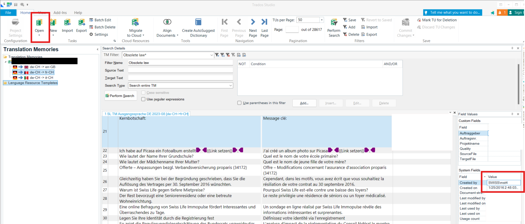
Task: Click the SWISS\mst4 value cell
Action: 503,183
